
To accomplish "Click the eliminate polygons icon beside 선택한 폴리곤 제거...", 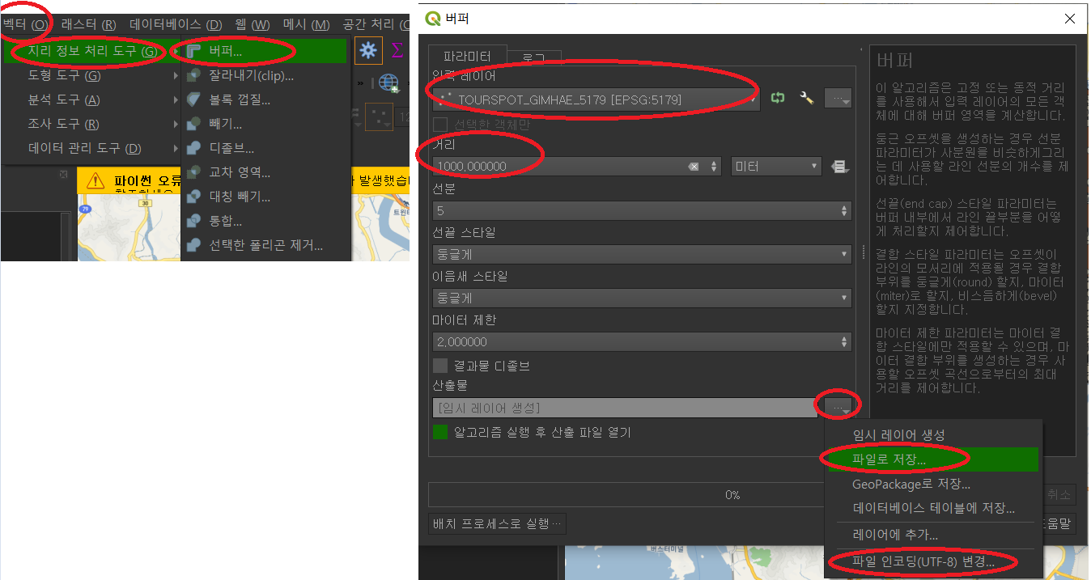I will click(193, 246).
